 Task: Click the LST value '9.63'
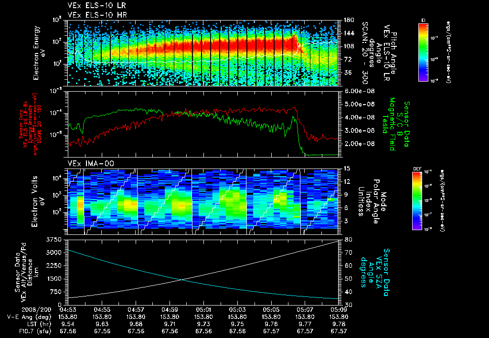coord(102,324)
